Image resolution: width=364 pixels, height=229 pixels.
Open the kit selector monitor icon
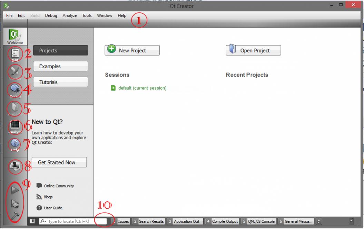(x=15, y=166)
